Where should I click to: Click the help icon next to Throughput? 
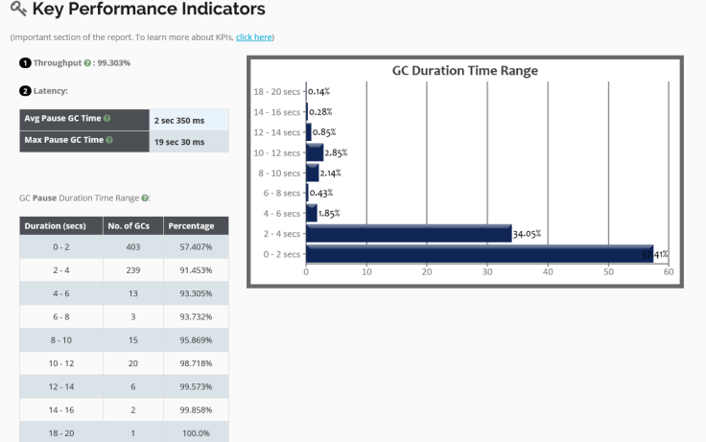point(87,62)
